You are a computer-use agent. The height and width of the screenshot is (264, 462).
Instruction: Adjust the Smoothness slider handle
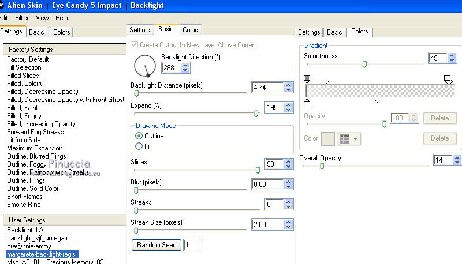[364, 64]
